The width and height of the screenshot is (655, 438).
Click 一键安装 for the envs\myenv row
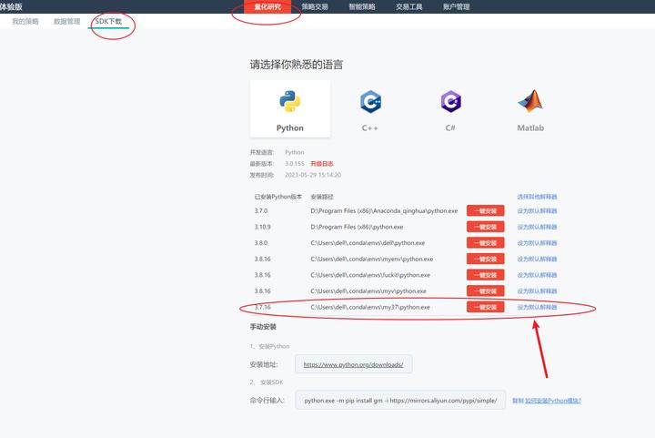coord(486,260)
